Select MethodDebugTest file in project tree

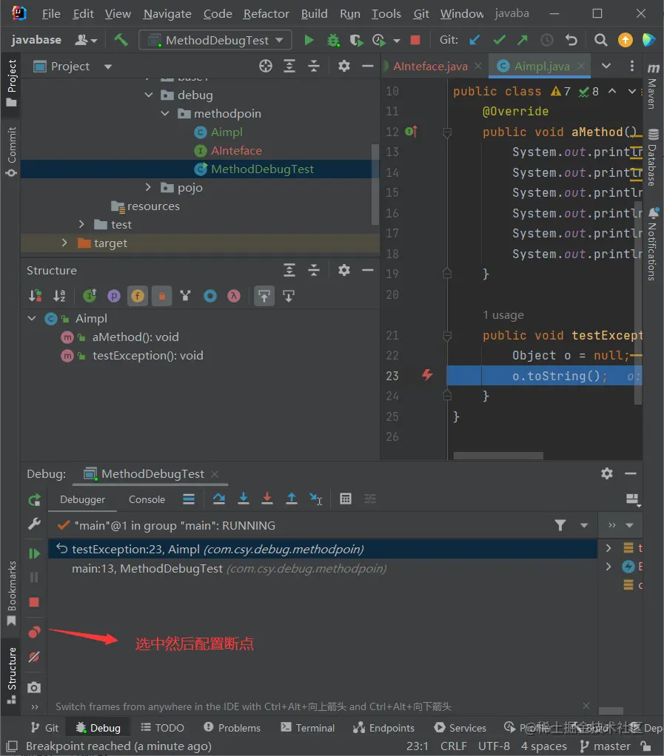196,169
